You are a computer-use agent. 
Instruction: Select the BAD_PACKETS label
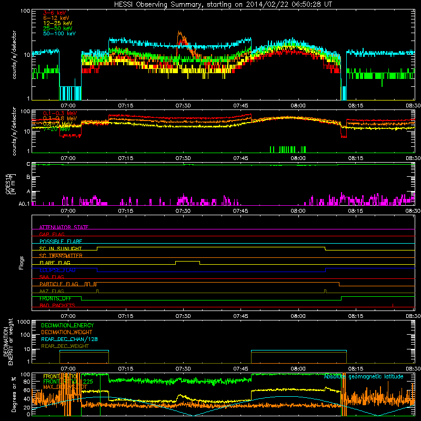57,305
